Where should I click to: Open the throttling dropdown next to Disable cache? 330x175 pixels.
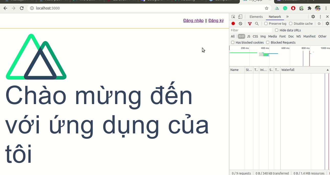coord(319,23)
